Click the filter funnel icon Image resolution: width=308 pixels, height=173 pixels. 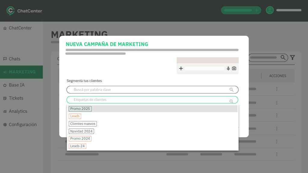[x=292, y=58]
